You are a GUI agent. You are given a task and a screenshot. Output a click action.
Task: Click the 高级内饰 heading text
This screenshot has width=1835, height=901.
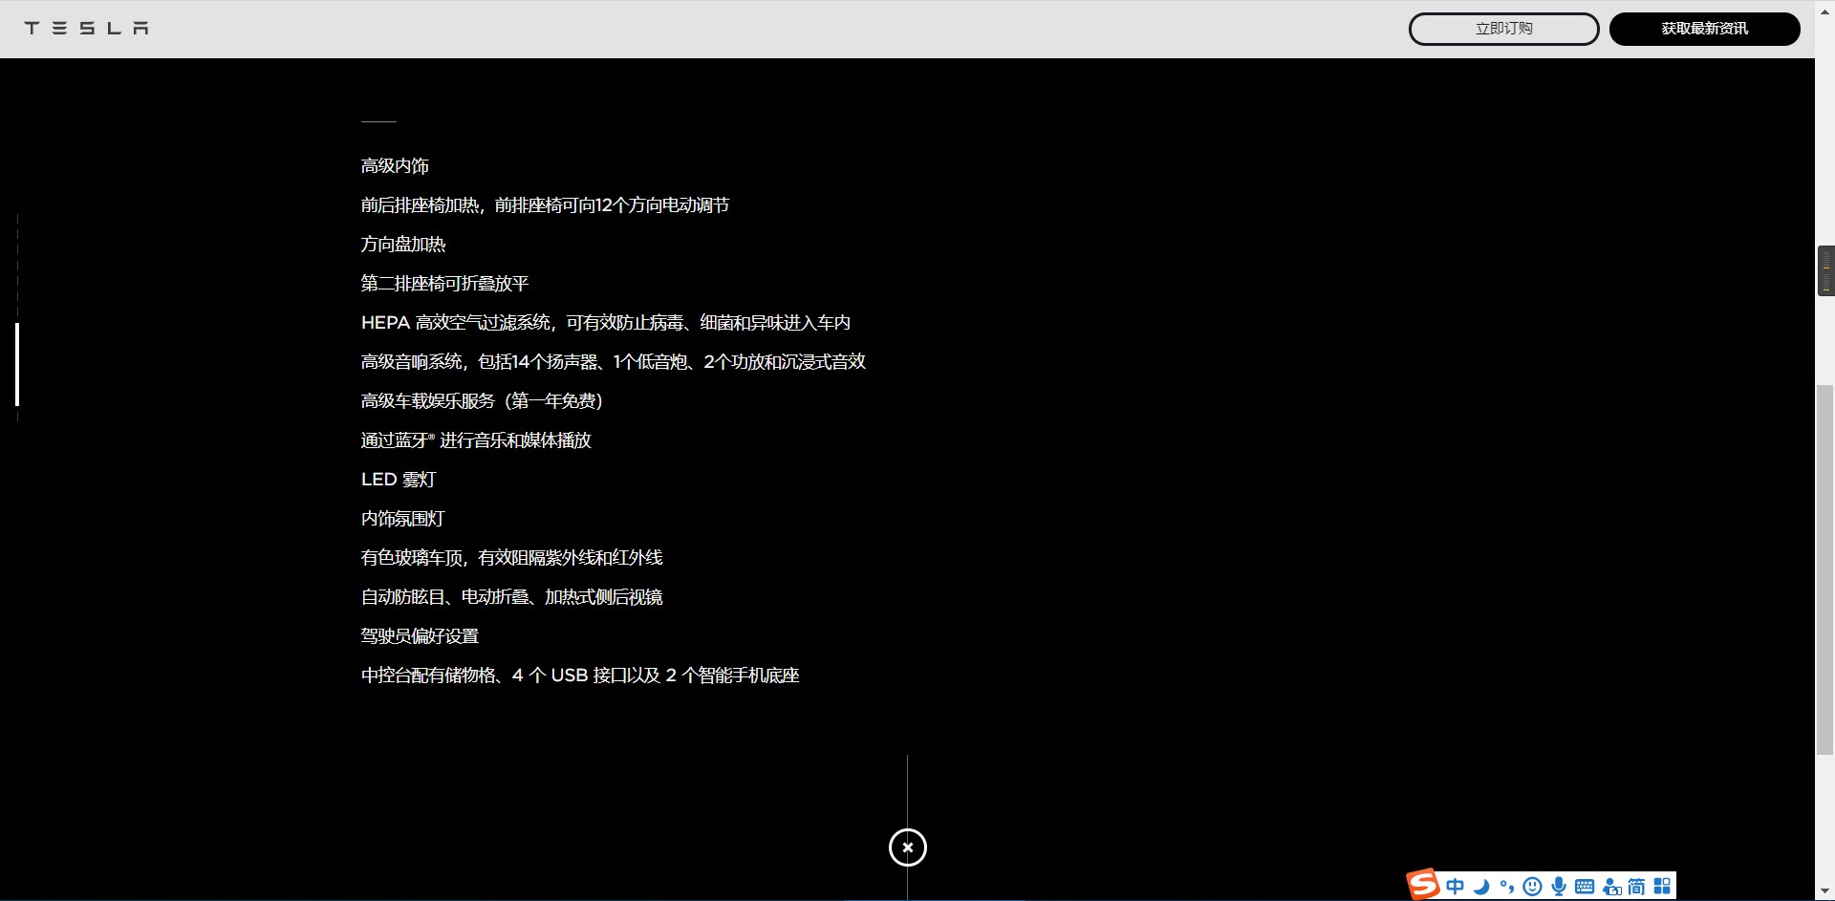(395, 166)
